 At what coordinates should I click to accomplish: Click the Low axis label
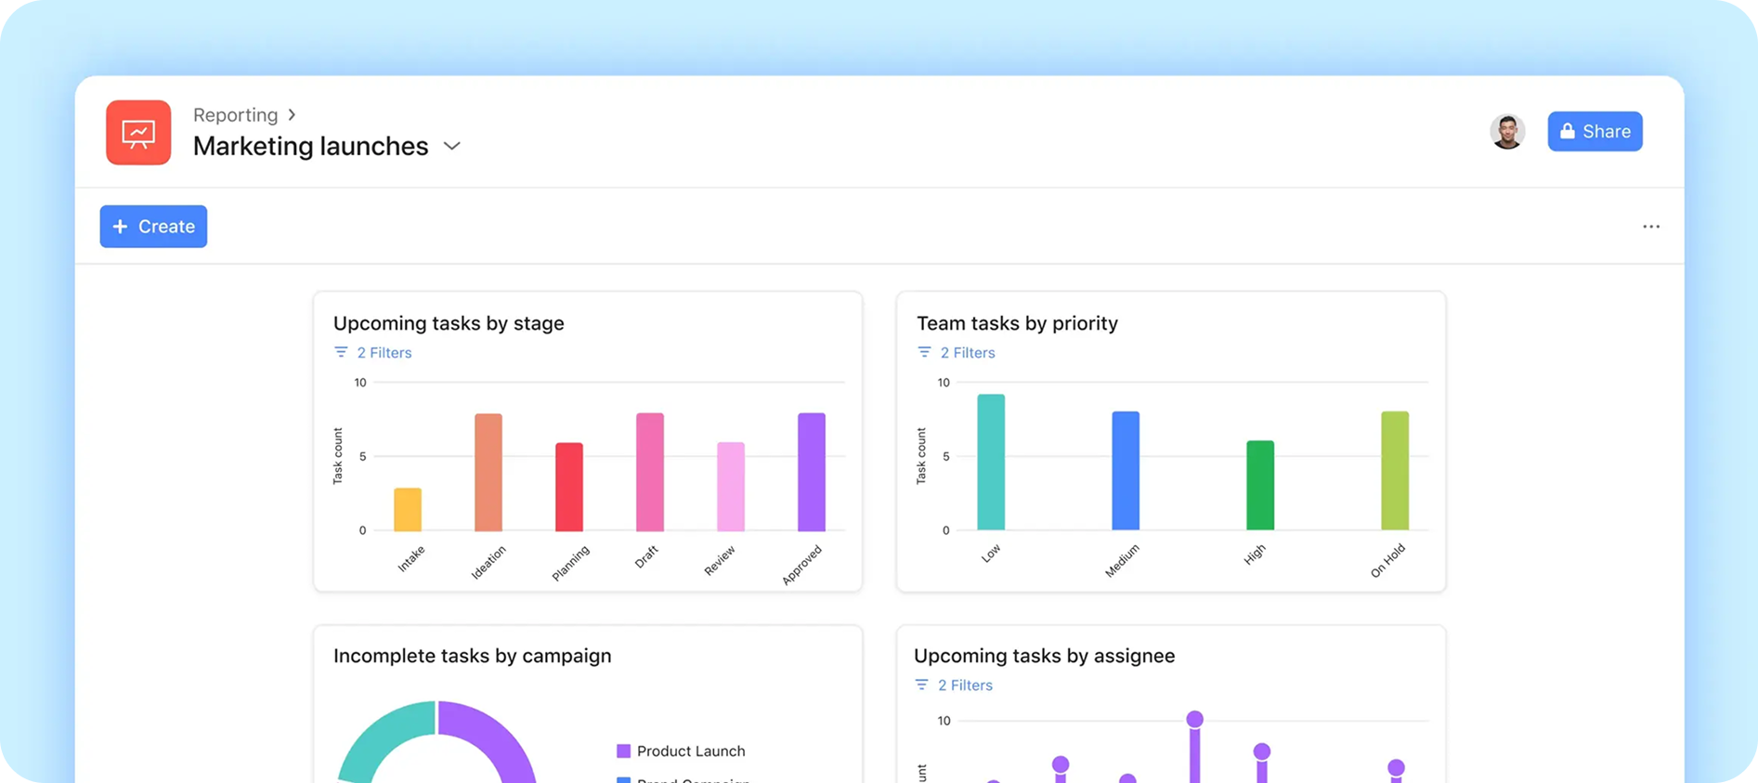pyautogui.click(x=991, y=554)
